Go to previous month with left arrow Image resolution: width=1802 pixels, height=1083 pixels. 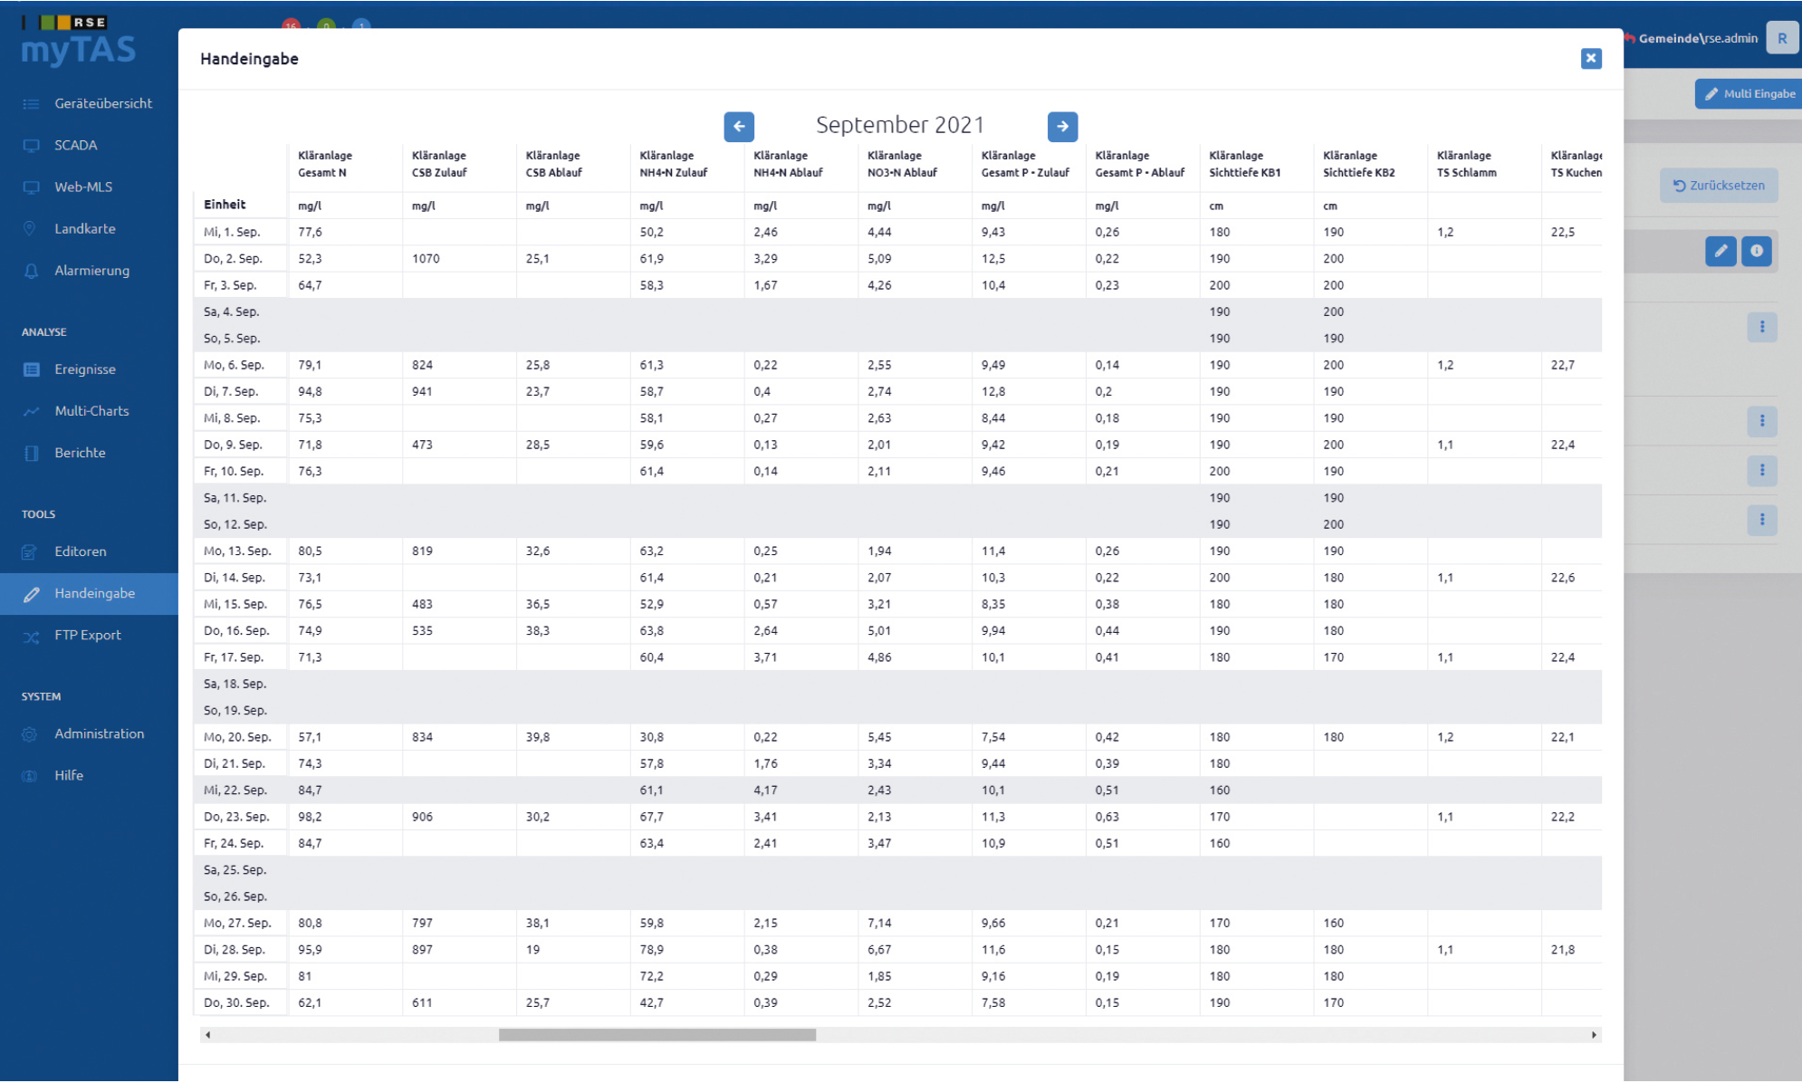[739, 127]
